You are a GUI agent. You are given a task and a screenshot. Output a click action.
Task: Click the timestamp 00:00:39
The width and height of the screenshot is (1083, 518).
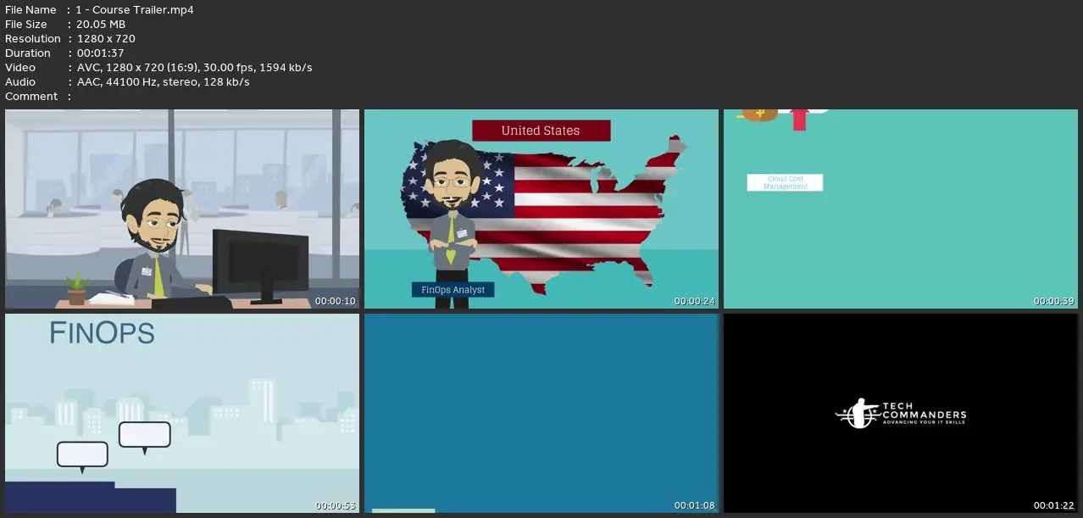click(x=1054, y=301)
